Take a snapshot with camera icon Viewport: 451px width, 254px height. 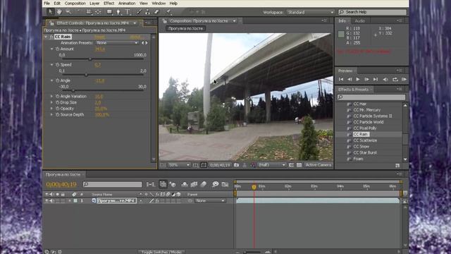coord(237,165)
